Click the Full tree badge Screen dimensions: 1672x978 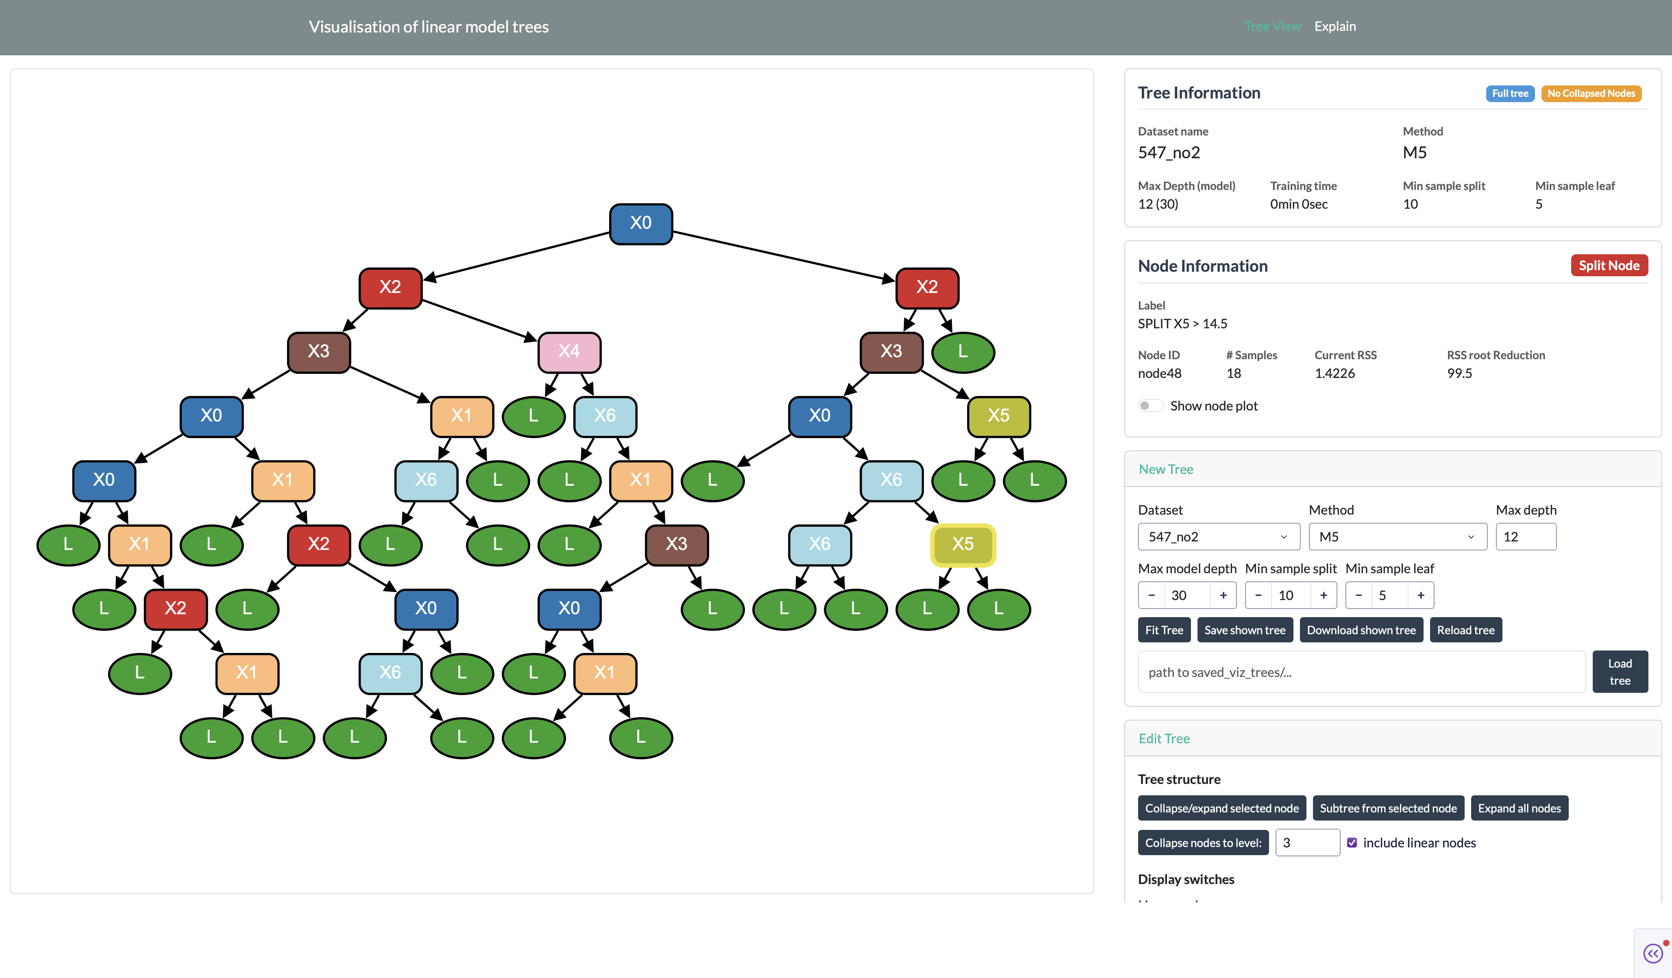coord(1510,94)
